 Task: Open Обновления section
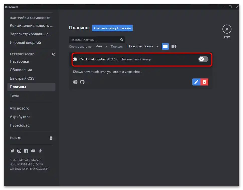[31, 70]
